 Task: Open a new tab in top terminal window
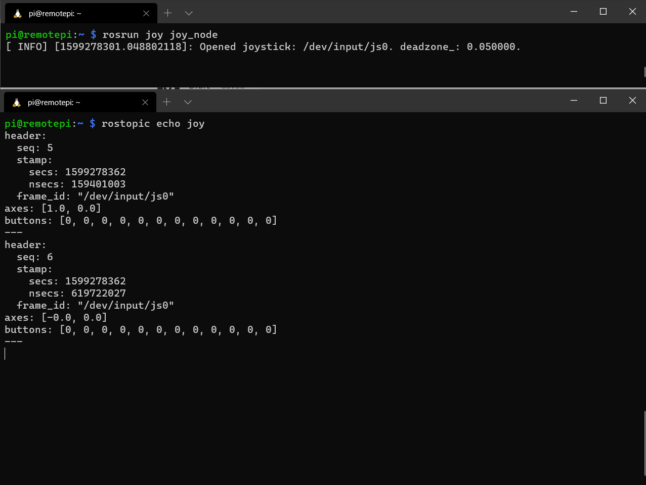tap(168, 13)
